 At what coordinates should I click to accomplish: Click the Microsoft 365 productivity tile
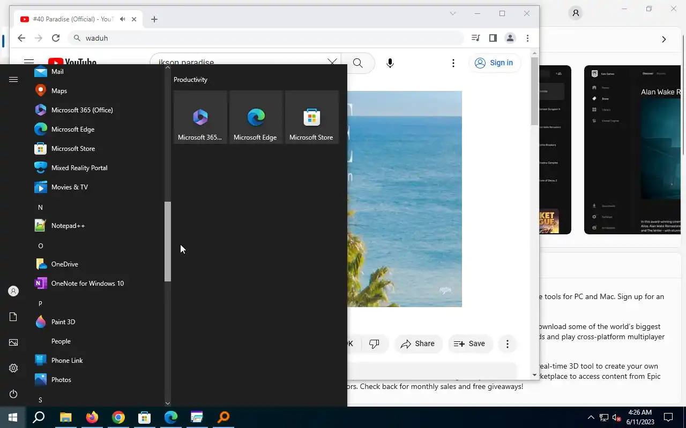coord(200,117)
